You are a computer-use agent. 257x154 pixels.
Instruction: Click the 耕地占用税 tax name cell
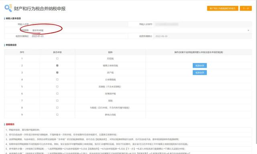click(110, 115)
